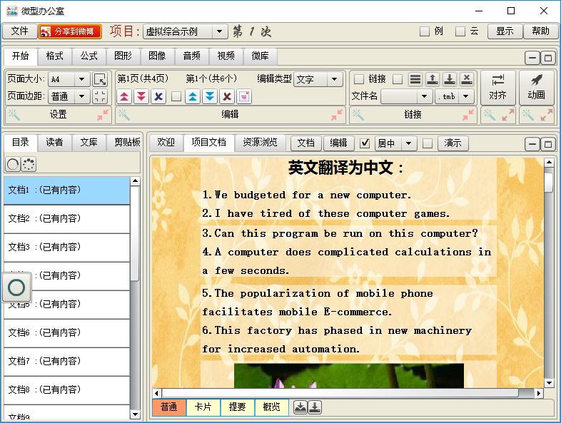Screen dimensions: 561x423
Task: Click the 动画 rocket button
Action: 536,88
